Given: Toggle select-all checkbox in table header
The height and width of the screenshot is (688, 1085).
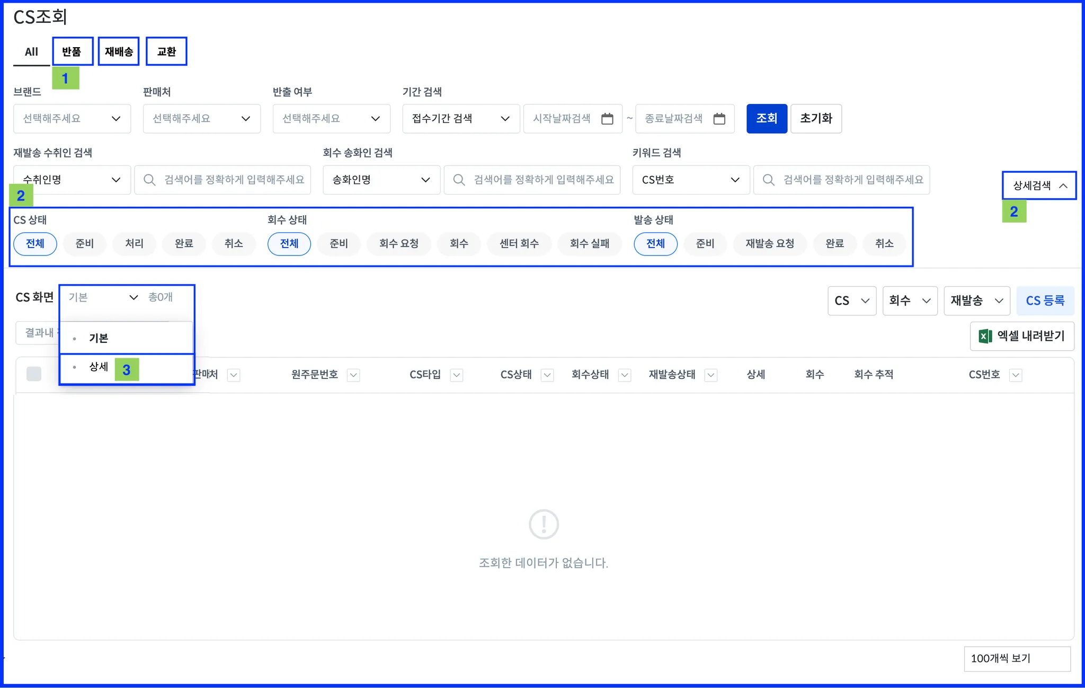Looking at the screenshot, I should click(x=34, y=374).
